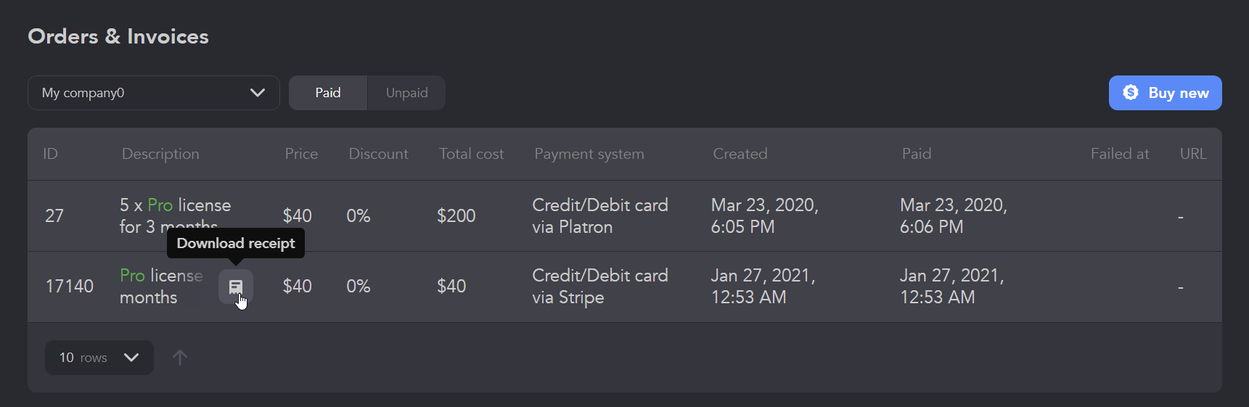The width and height of the screenshot is (1249, 407).
Task: Click the Created column header
Action: tap(740, 154)
